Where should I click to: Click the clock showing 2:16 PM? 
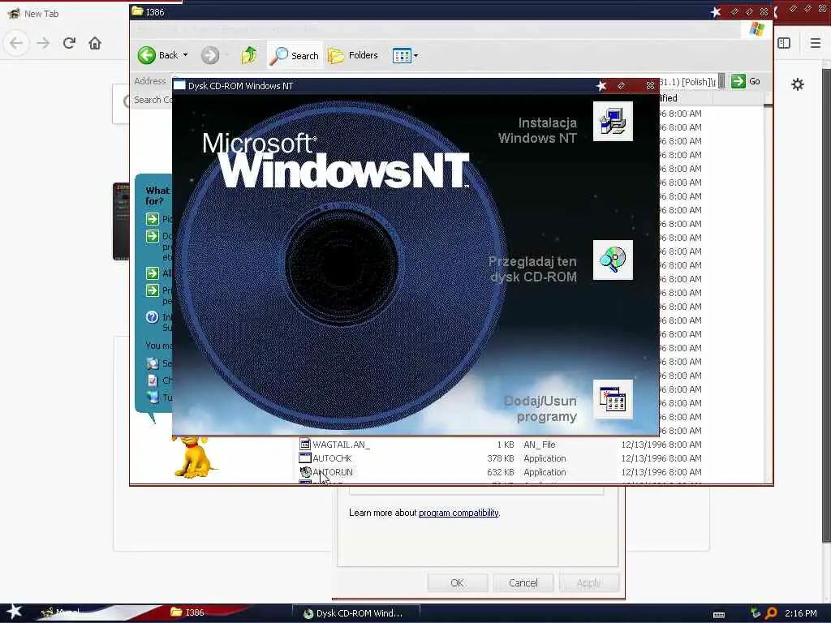[x=800, y=613]
